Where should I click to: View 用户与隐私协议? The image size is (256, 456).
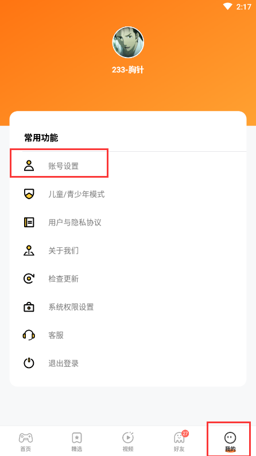[x=128, y=223]
